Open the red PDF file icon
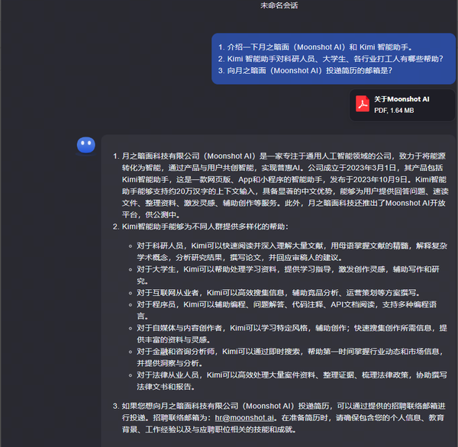 362,104
